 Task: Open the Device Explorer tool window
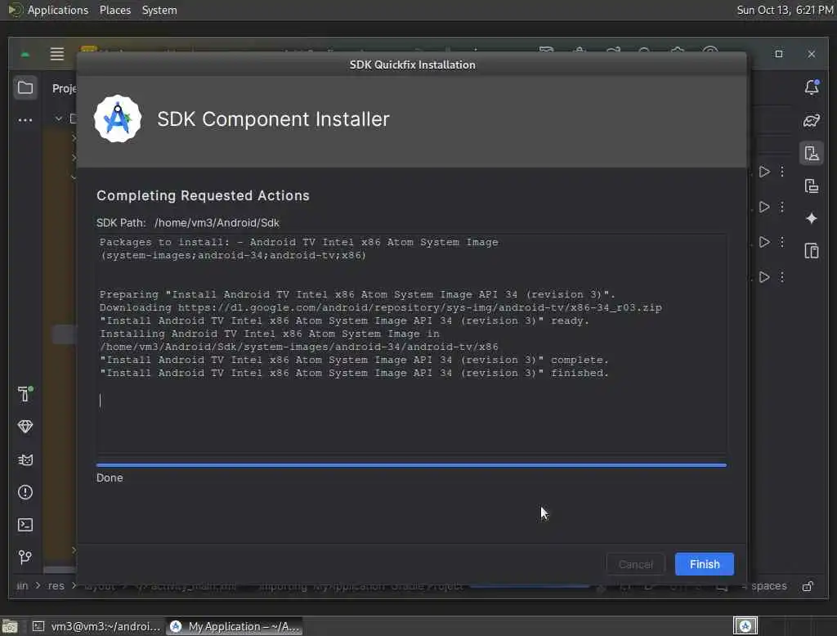(812, 250)
